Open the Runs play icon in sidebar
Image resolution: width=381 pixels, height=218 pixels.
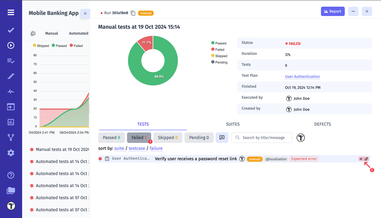point(11,45)
